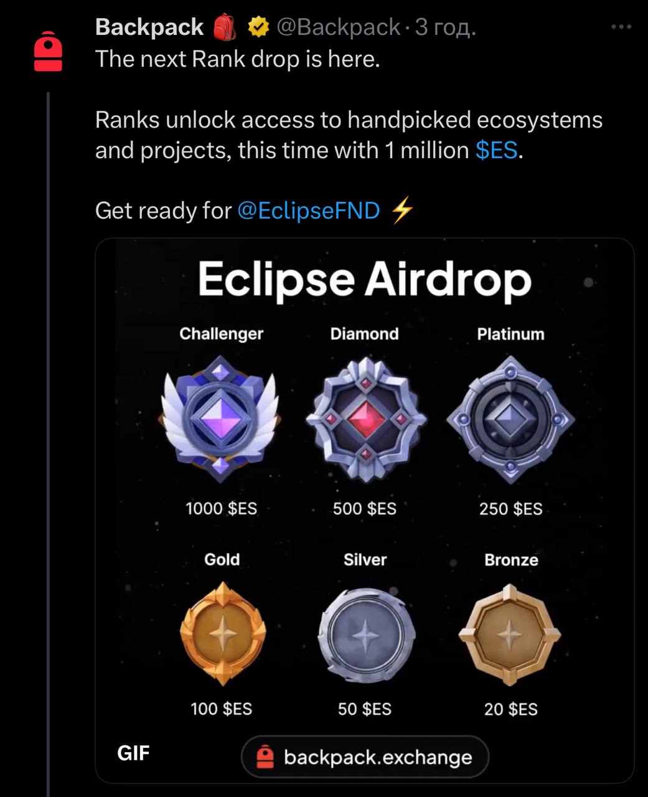Click the Challenger rank badge

(x=221, y=420)
